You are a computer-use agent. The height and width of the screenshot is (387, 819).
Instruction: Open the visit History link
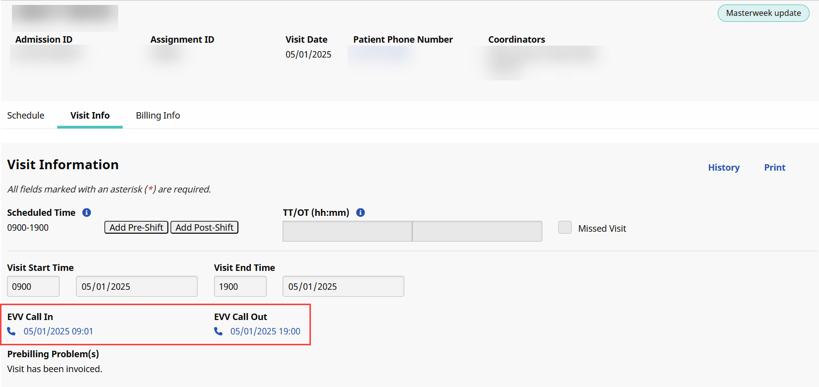pos(724,168)
